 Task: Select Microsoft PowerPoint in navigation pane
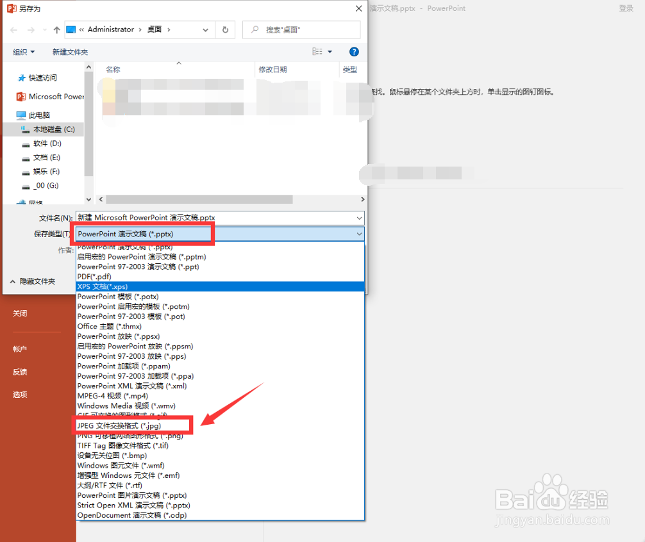(50, 96)
